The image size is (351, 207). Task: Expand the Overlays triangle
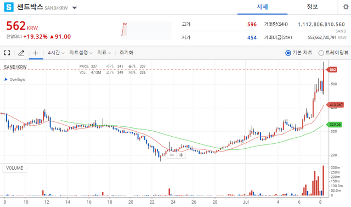[x=6, y=79]
